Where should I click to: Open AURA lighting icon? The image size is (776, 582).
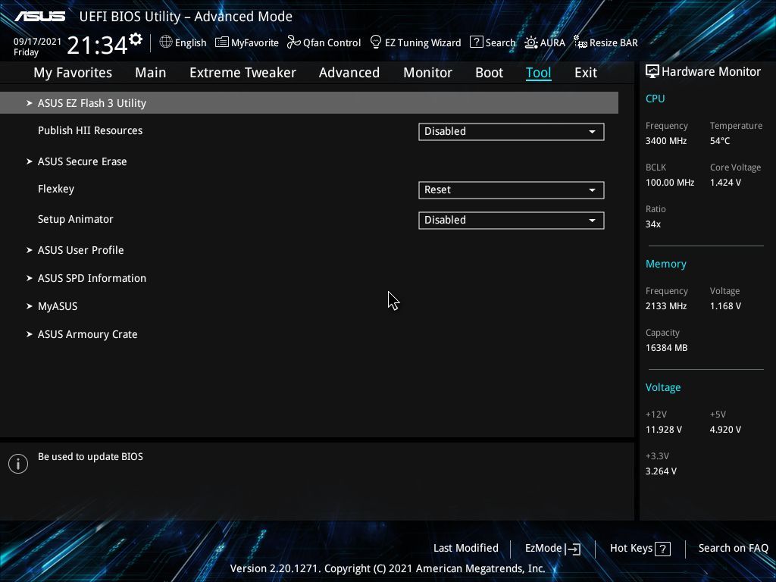point(531,42)
